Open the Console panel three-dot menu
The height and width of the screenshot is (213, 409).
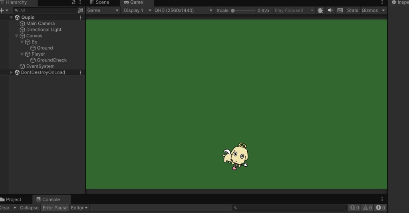click(382, 199)
